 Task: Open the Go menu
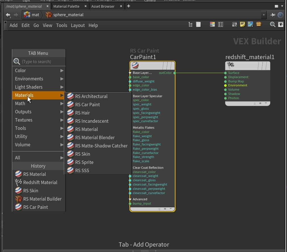36,25
